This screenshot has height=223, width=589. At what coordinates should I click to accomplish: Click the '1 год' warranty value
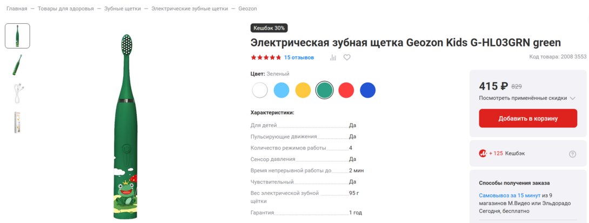[x=356, y=213]
